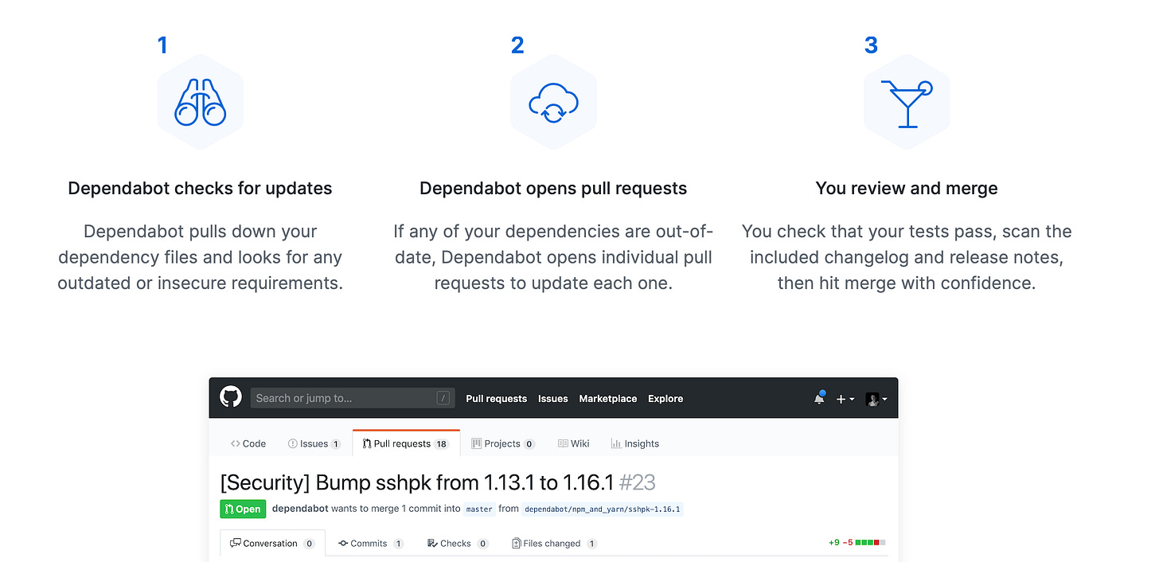Open the Projects repository tab

pyautogui.click(x=503, y=443)
